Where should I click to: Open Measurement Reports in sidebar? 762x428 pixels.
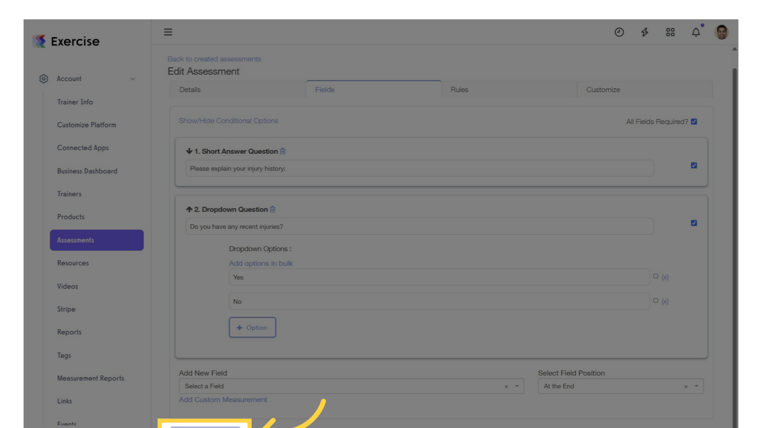tap(90, 378)
